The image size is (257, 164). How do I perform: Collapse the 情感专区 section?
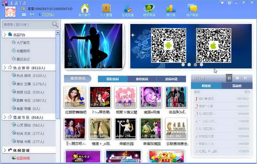coord(5,117)
